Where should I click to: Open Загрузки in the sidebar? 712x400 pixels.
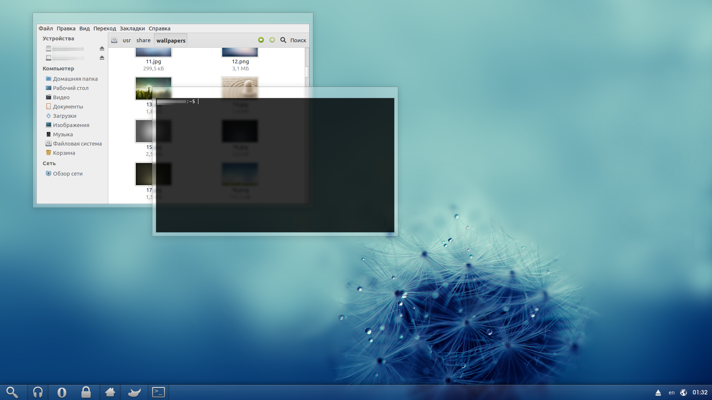pyautogui.click(x=65, y=116)
